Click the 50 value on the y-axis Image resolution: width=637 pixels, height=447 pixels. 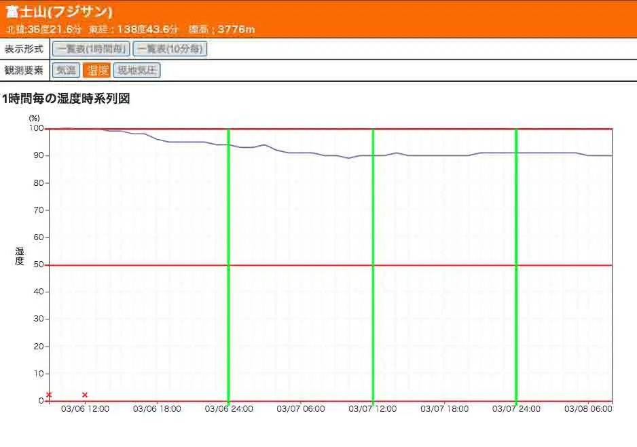tap(39, 265)
